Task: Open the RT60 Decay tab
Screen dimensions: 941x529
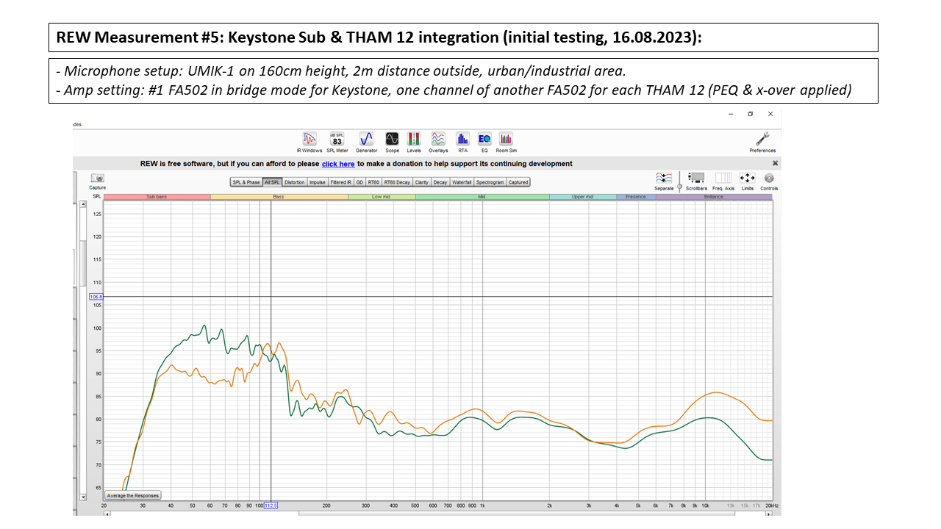Action: pyautogui.click(x=397, y=182)
